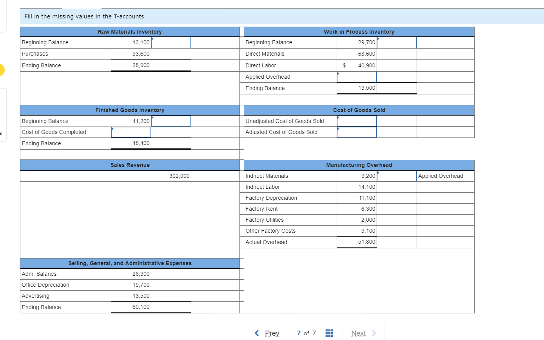This screenshot has width=544, height=340.
Task: Click the Manufacturing Overhead header
Action: [x=359, y=165]
